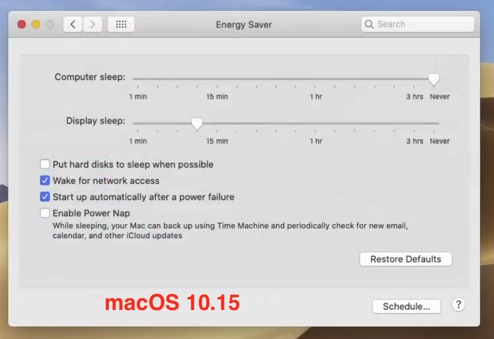Image resolution: width=494 pixels, height=339 pixels.
Task: Click 1 hr label under Computer sleep
Action: click(x=316, y=97)
